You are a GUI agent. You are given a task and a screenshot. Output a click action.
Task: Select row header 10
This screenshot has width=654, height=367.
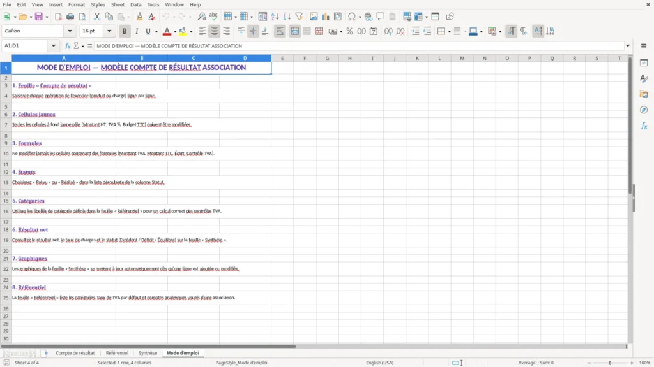click(6, 154)
